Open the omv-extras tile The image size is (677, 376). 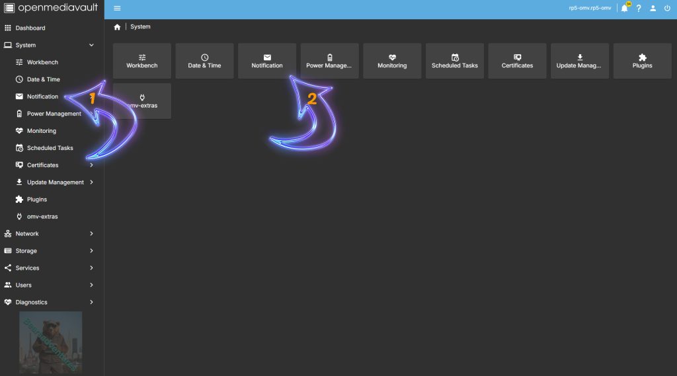click(x=142, y=101)
